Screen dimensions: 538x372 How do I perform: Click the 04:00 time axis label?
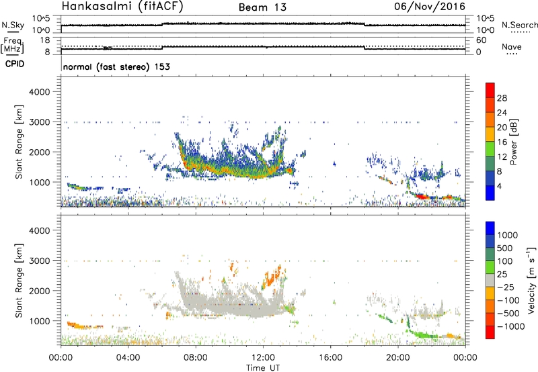tap(128, 358)
